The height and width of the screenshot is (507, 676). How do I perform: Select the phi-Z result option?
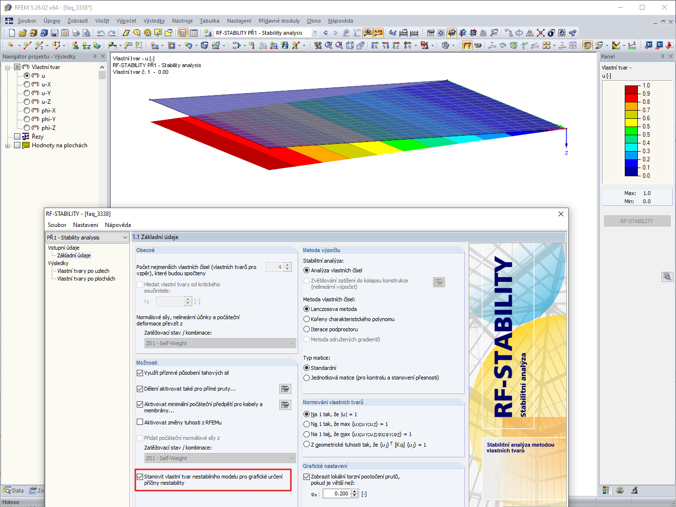(27, 128)
